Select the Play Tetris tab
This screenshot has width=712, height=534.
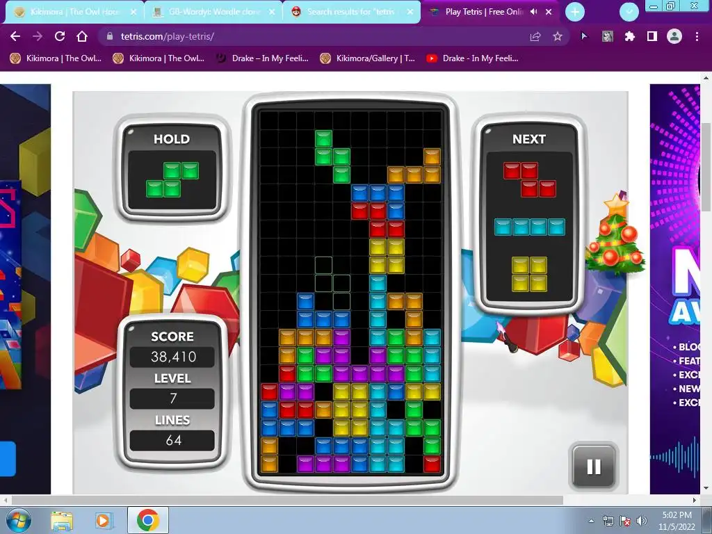point(484,12)
